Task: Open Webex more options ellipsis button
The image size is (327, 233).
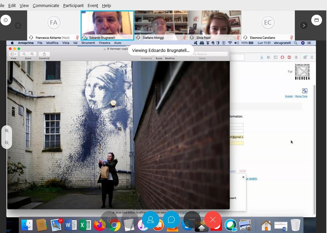Action: pyautogui.click(x=192, y=220)
